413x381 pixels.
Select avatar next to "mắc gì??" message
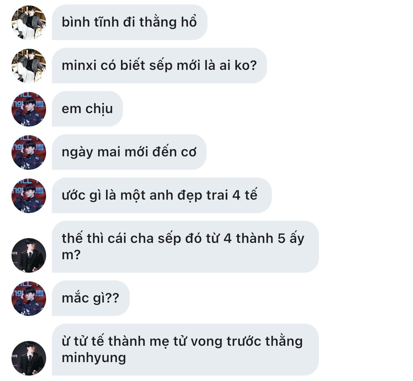29,298
